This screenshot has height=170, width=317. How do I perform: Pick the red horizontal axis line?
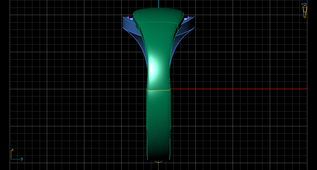(239, 89)
